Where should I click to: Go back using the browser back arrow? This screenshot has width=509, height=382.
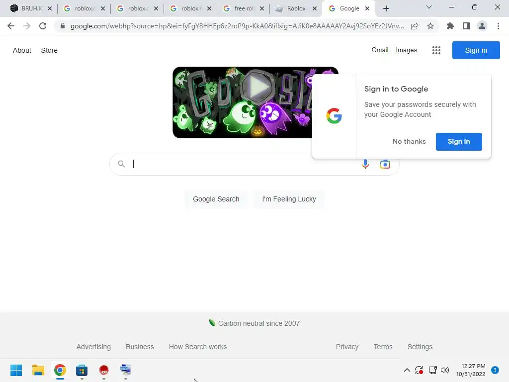[11, 26]
